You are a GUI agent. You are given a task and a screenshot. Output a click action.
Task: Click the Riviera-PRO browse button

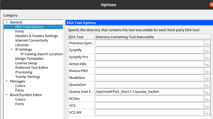click(207, 71)
